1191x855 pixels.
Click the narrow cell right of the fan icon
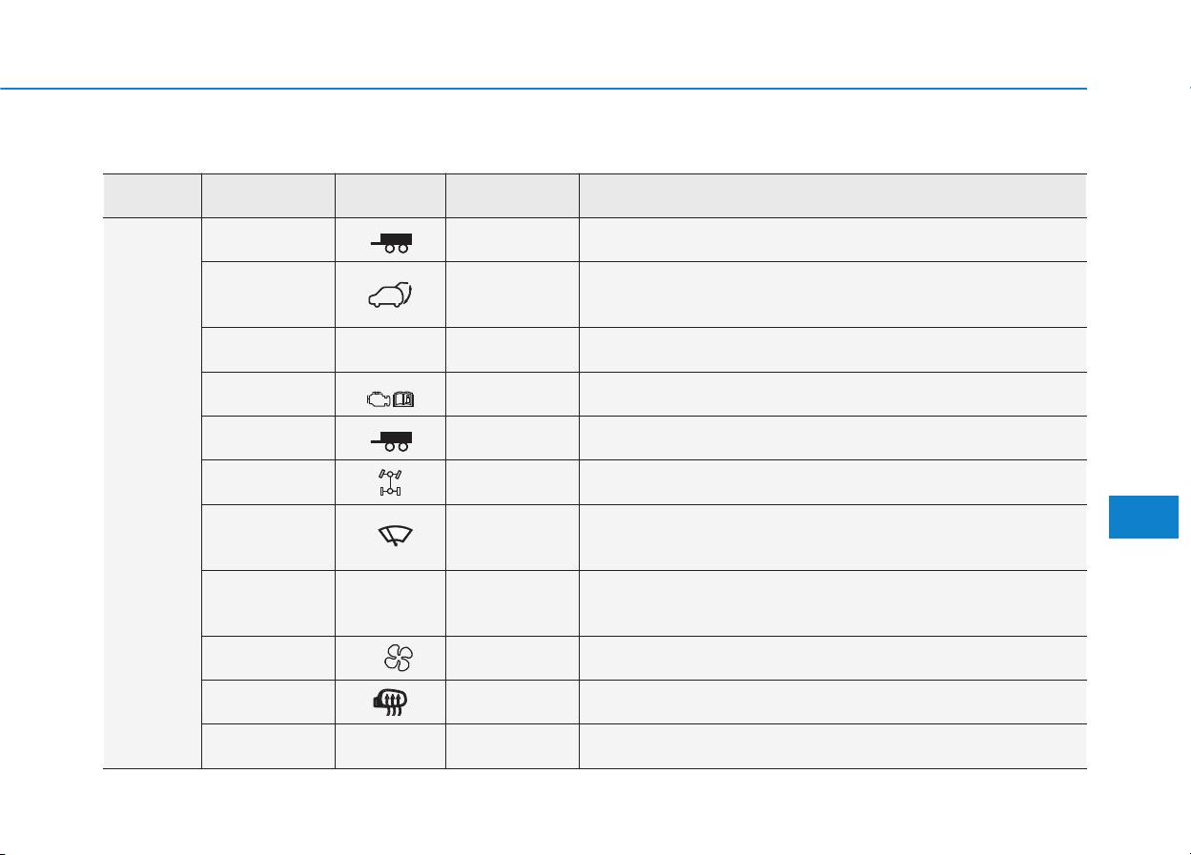(x=512, y=658)
